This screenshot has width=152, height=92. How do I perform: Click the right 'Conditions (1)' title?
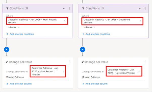pyautogui.click(x=94, y=8)
